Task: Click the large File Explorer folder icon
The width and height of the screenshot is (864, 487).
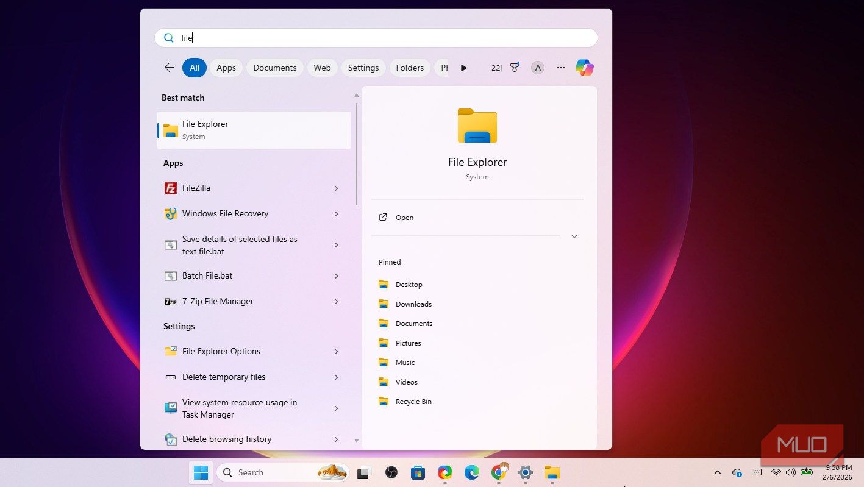Action: pyautogui.click(x=477, y=126)
